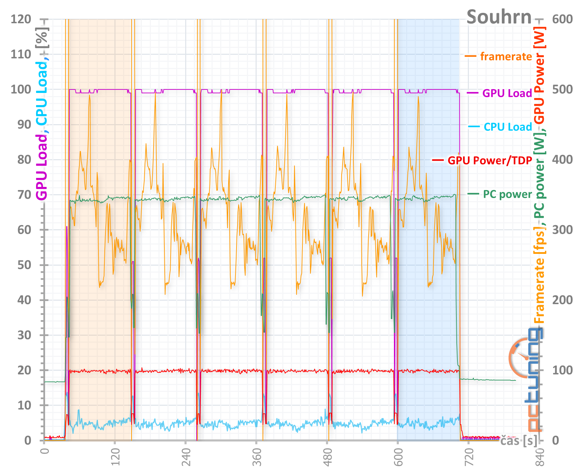Click the 'čas [s]' axis title
The width and height of the screenshot is (575, 472).
519,440
